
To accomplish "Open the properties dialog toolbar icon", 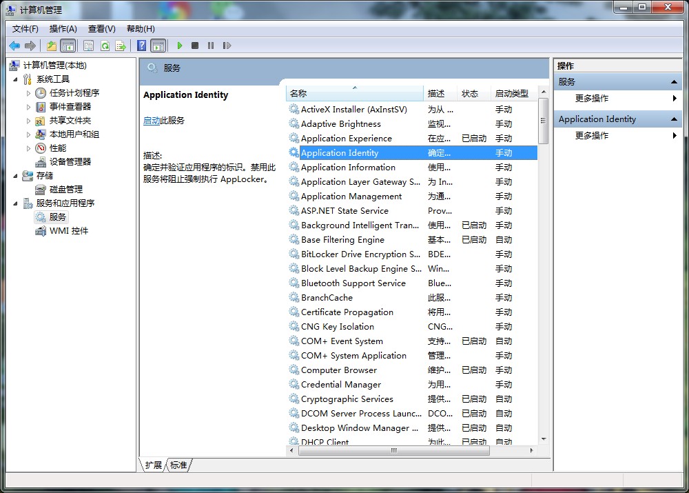I will point(88,46).
